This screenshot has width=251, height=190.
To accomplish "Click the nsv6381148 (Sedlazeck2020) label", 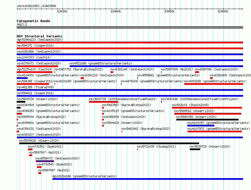I will tap(132, 69).
